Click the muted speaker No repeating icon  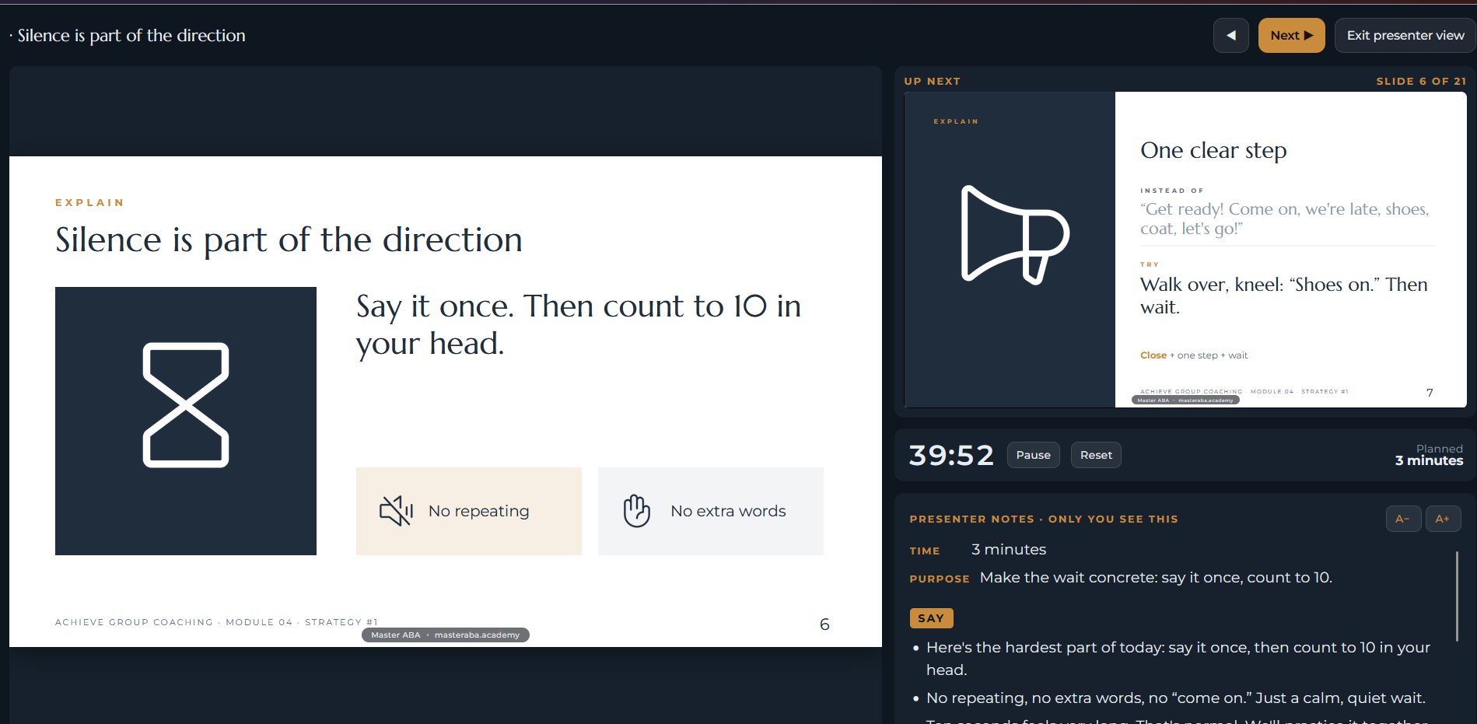click(x=396, y=511)
